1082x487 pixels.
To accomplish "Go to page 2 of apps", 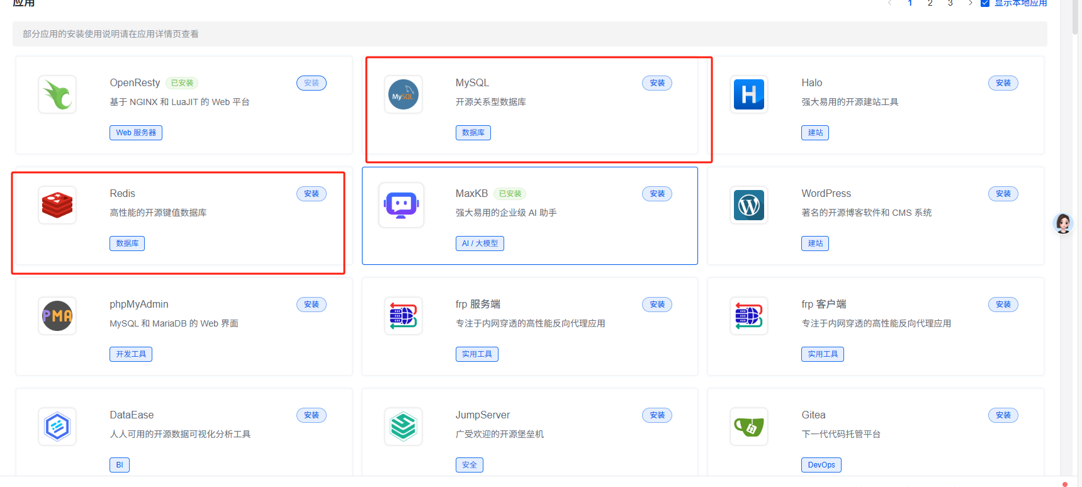I will point(930,3).
